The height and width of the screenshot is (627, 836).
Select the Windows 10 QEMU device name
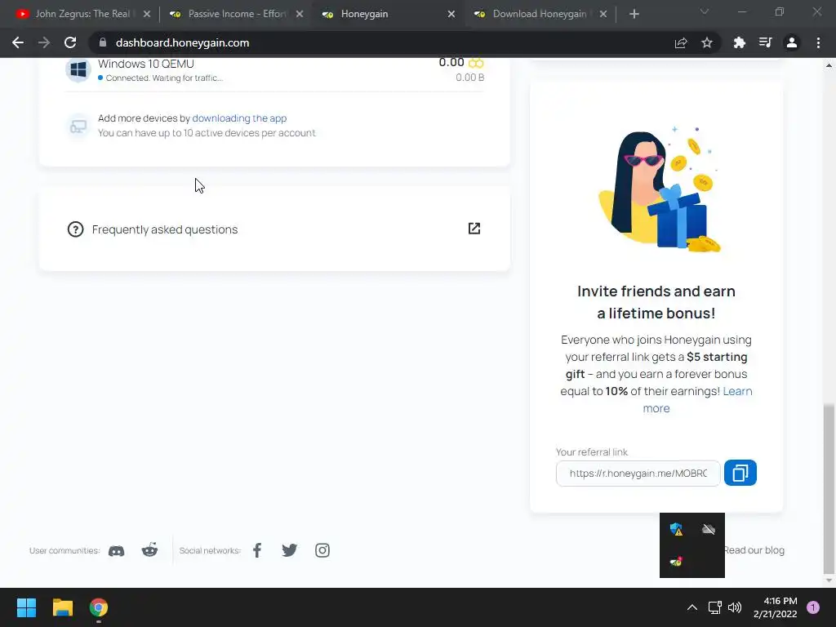pos(146,64)
